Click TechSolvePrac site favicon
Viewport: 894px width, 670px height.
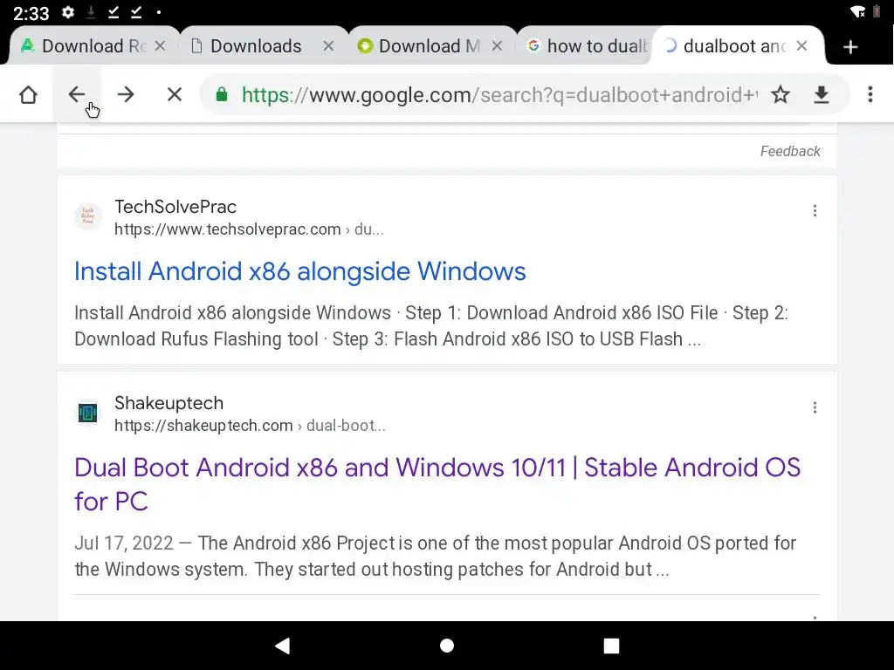pos(88,216)
